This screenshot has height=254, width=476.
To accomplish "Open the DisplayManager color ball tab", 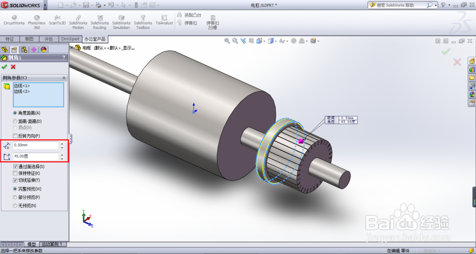I will tap(44, 49).
